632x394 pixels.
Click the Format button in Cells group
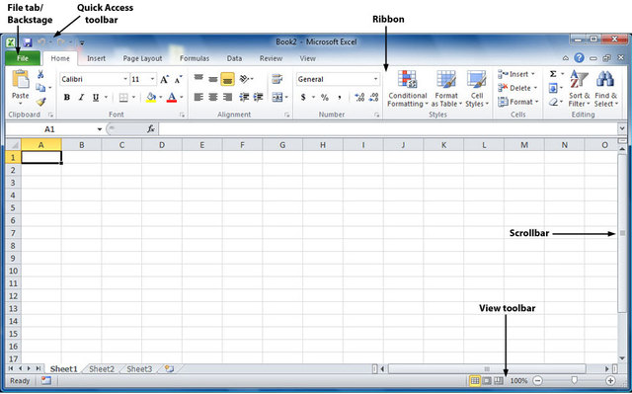[518, 102]
